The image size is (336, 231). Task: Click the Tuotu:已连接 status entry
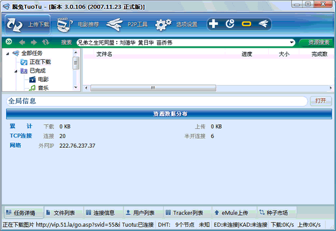click(138, 225)
